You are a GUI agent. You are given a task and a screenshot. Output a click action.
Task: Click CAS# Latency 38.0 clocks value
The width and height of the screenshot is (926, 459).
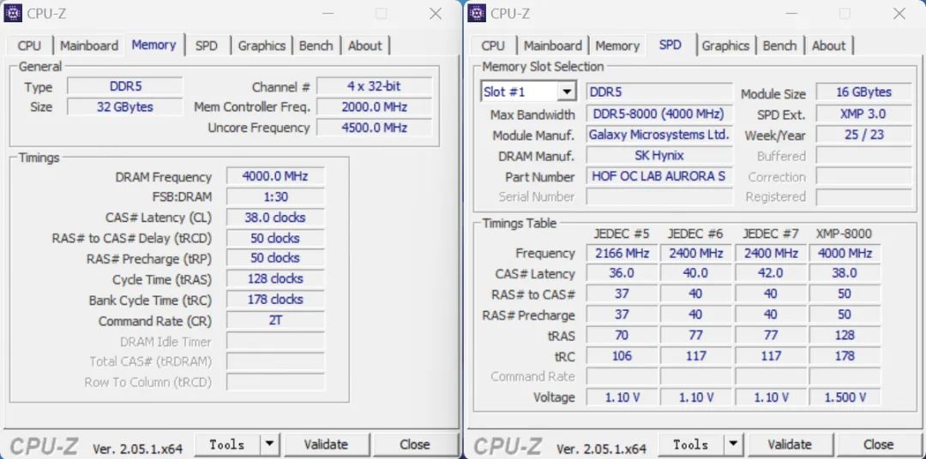point(275,218)
